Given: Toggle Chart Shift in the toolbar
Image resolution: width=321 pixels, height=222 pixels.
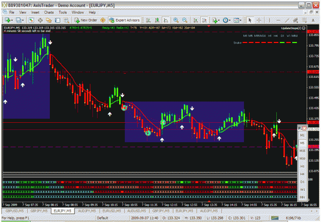Looking at the screenshot, I should point(204,20).
